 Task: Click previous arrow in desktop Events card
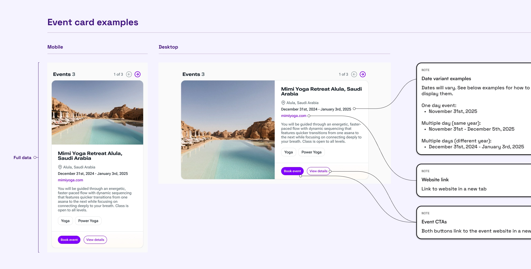[x=354, y=74]
